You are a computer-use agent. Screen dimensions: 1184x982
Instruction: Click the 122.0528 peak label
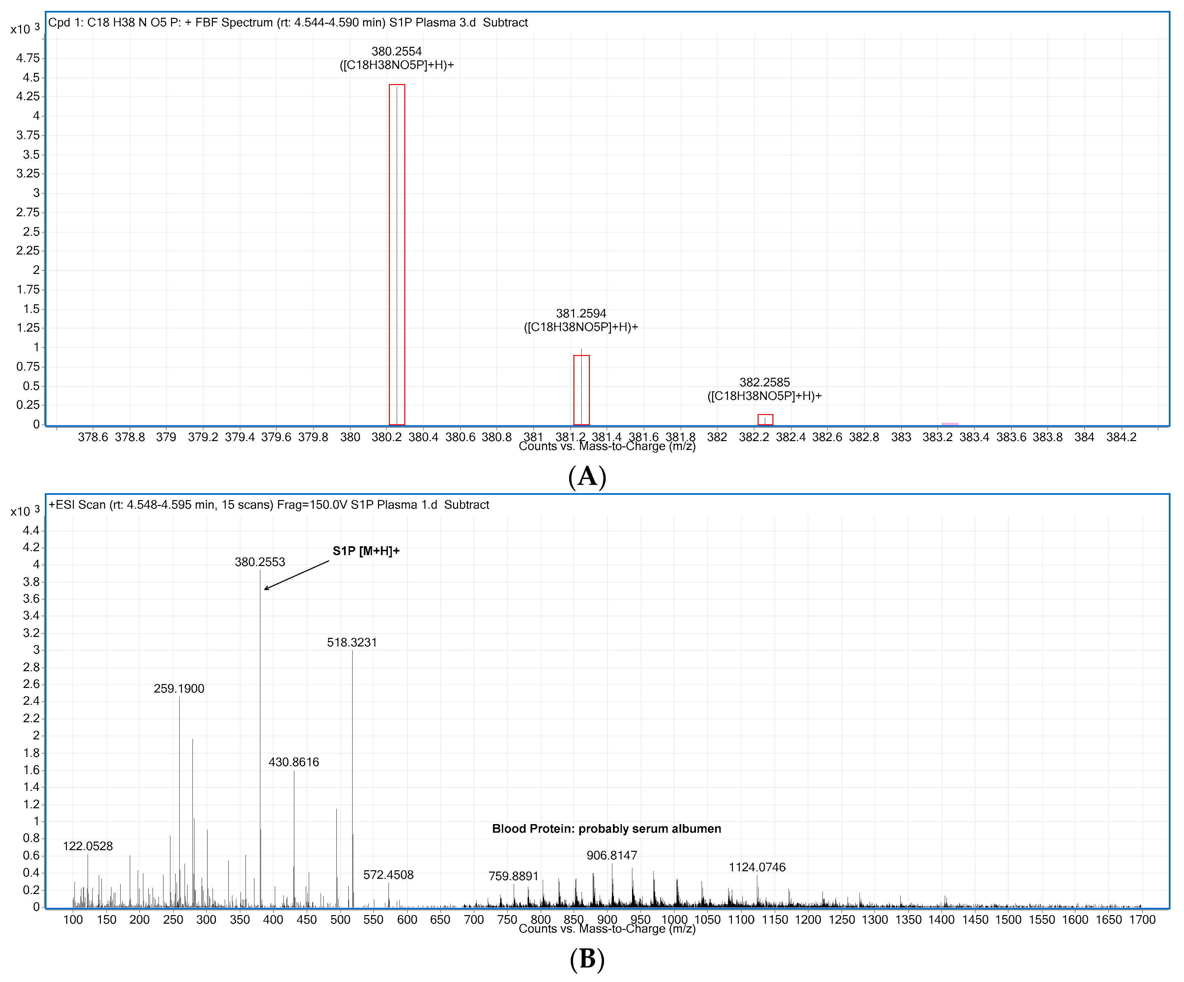(87, 846)
